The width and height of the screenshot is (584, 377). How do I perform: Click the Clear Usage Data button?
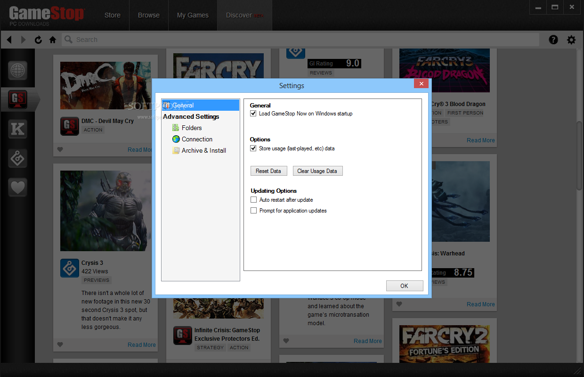317,171
